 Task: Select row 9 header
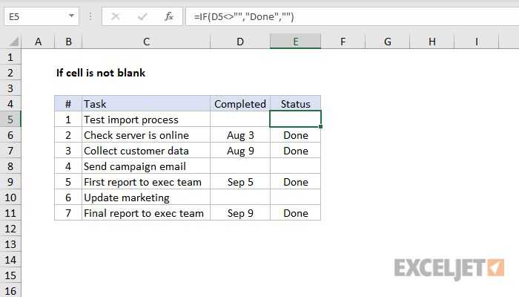10,182
